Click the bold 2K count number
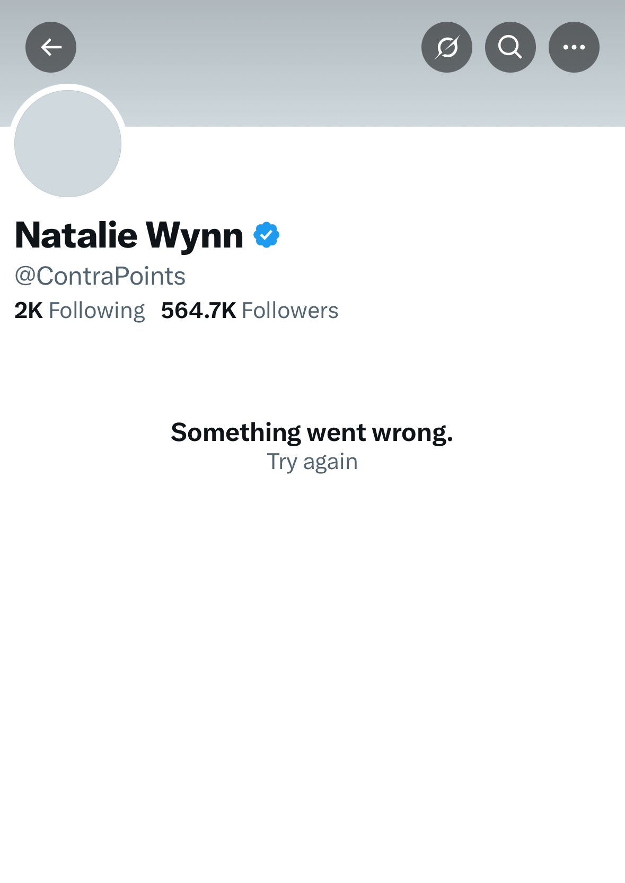The image size is (625, 883). 29,311
